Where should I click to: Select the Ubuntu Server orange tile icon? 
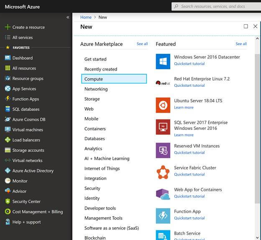163,105
